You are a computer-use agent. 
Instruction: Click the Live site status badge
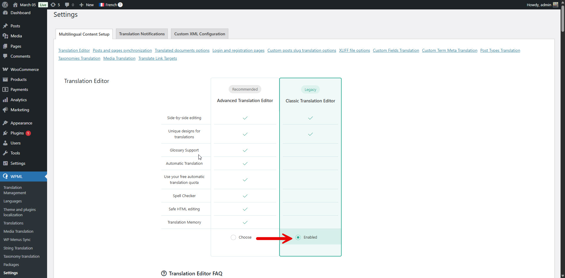pos(43,5)
